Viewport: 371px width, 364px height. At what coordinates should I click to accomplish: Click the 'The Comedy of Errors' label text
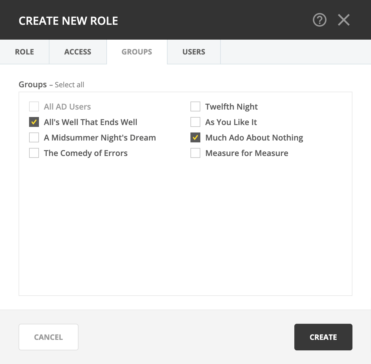pos(86,153)
